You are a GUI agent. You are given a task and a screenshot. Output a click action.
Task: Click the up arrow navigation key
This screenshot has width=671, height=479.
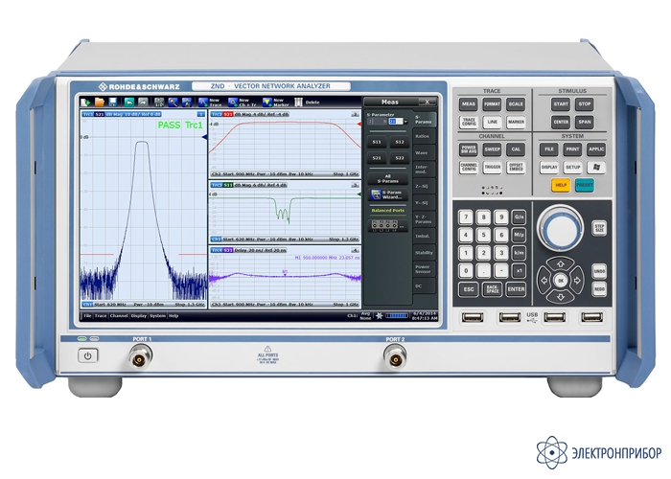[560, 264]
